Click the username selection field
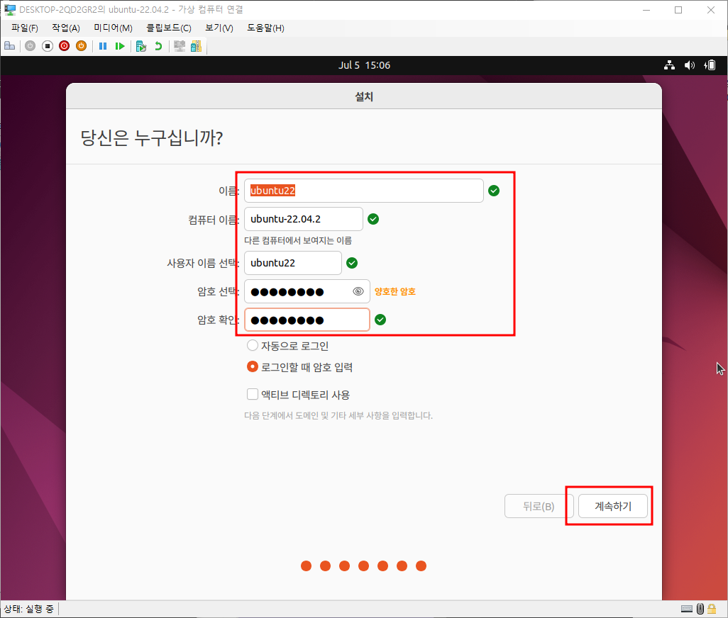The image size is (728, 618). click(293, 263)
